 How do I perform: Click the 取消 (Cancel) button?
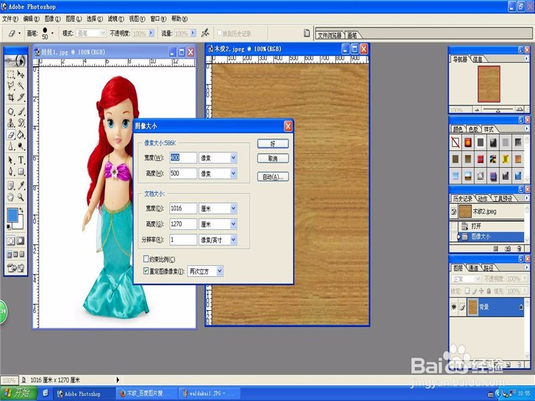pyautogui.click(x=273, y=158)
